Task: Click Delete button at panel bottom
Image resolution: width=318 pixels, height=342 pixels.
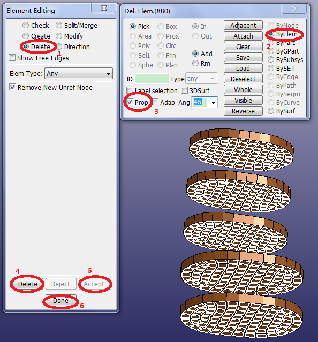Action: [x=28, y=284]
